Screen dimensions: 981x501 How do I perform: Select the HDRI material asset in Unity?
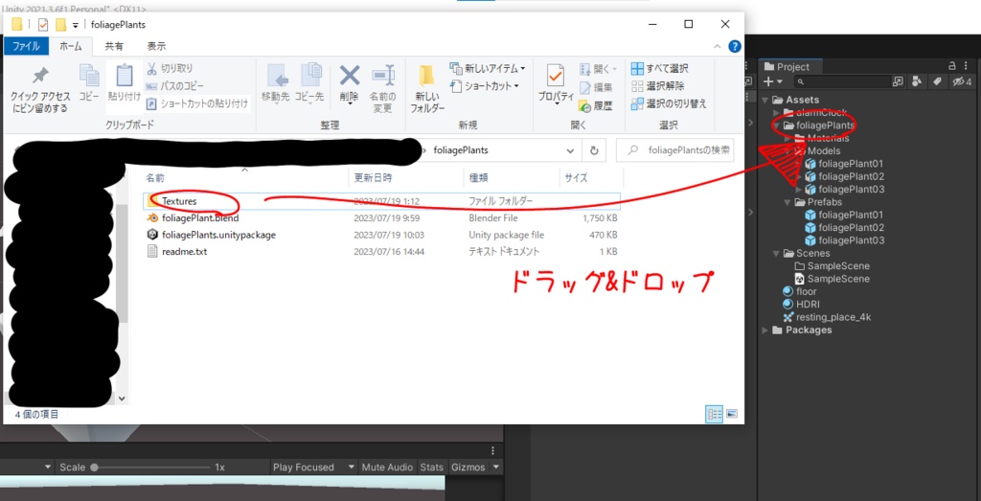point(801,304)
